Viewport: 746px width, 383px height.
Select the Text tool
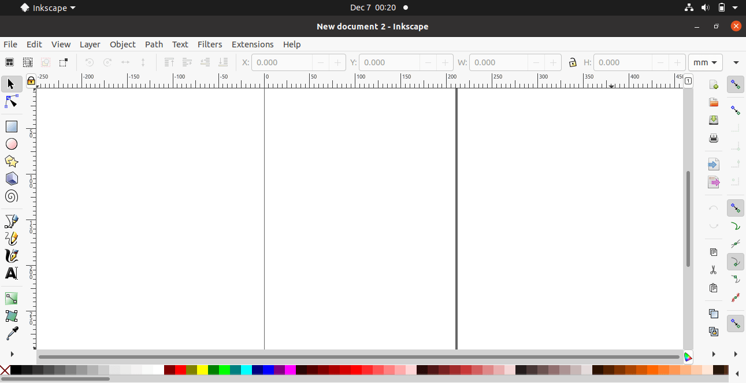pos(11,273)
